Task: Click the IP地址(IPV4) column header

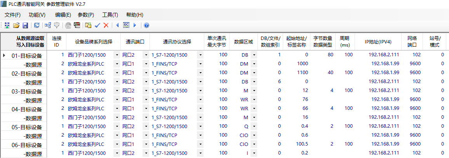Action: coord(378,41)
